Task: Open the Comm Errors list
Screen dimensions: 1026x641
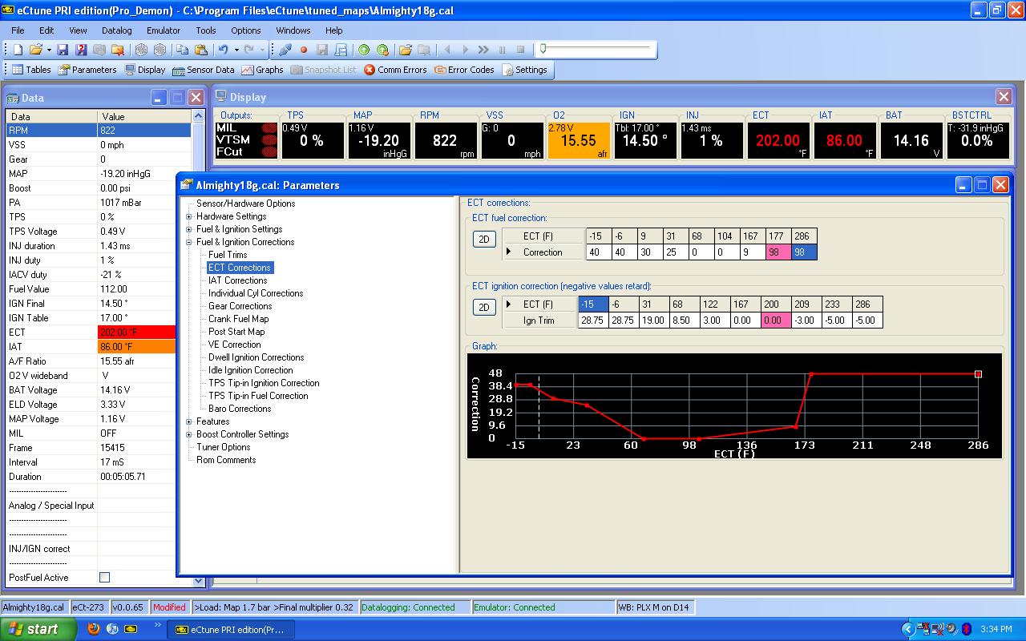Action: coord(395,70)
